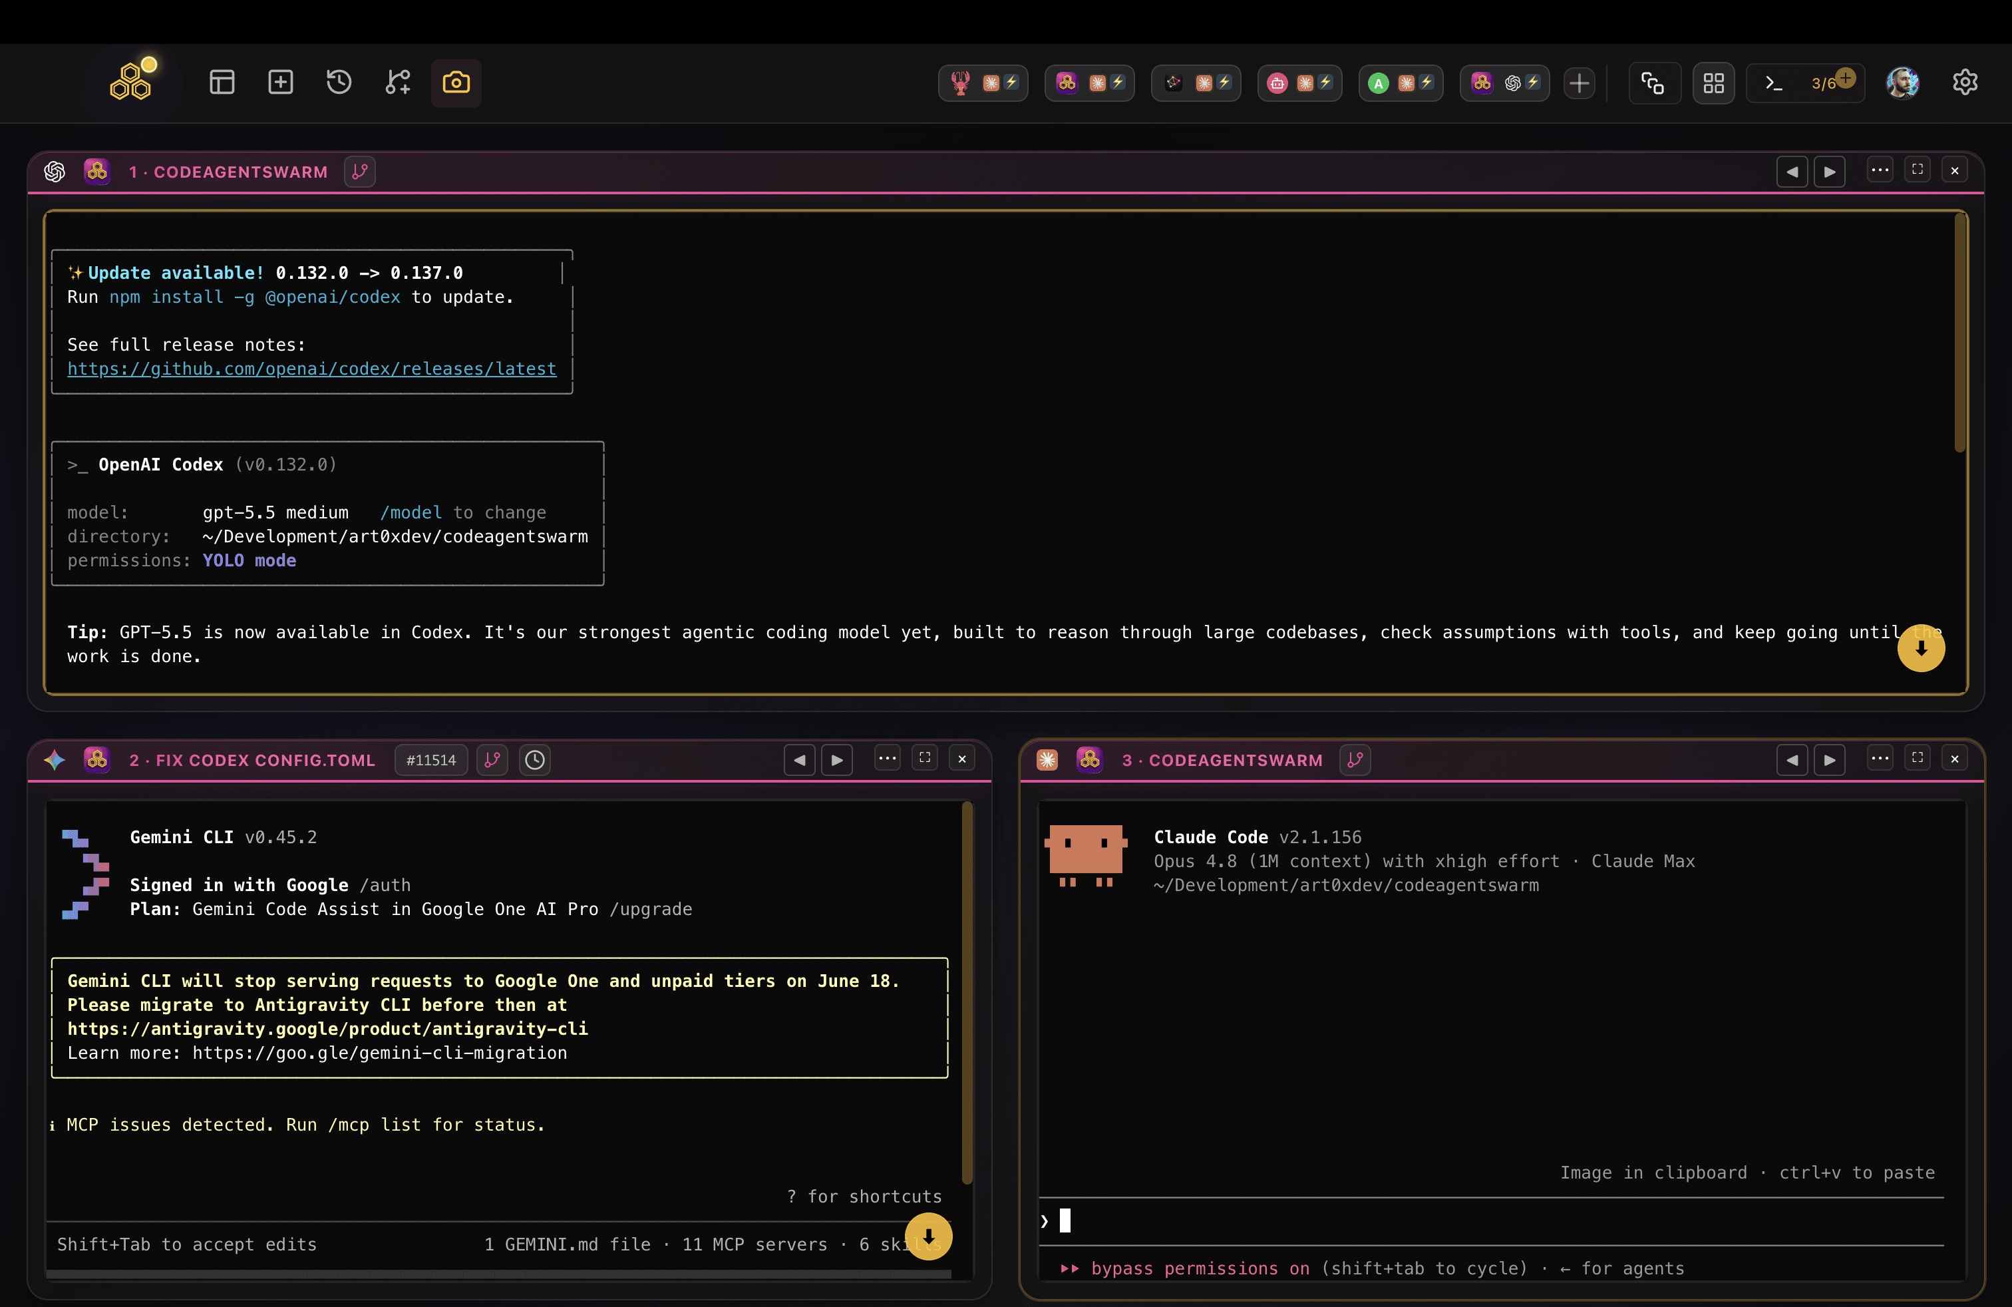Click the goo.gle/gemini-cli-migration link
Screen dimensions: 2012x1307
click(x=379, y=1053)
